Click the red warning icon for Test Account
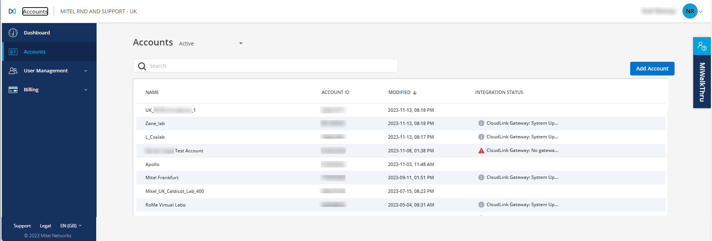Screen dimensions: 712x241 point(481,151)
